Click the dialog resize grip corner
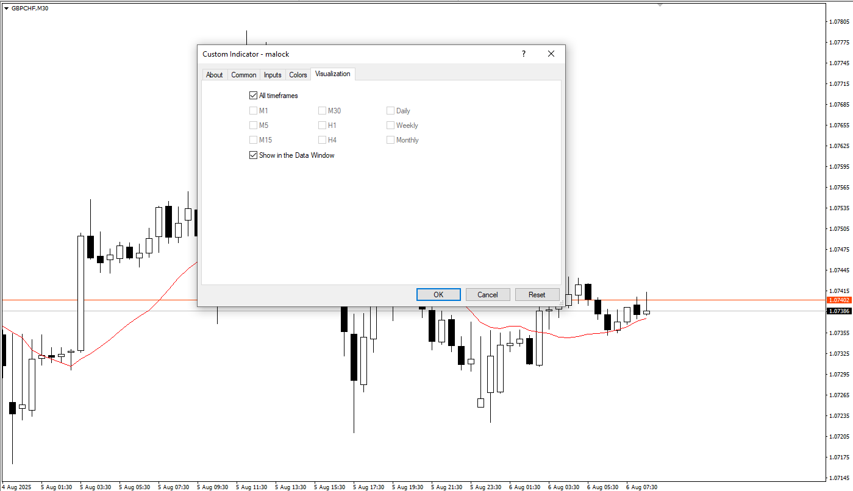This screenshot has width=853, height=491. (562, 303)
